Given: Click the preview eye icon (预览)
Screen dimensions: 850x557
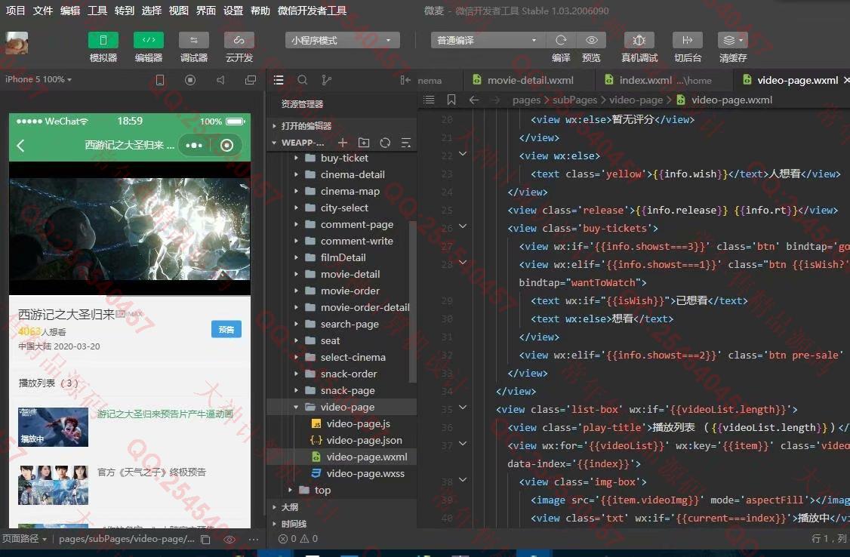Looking at the screenshot, I should click(x=591, y=41).
